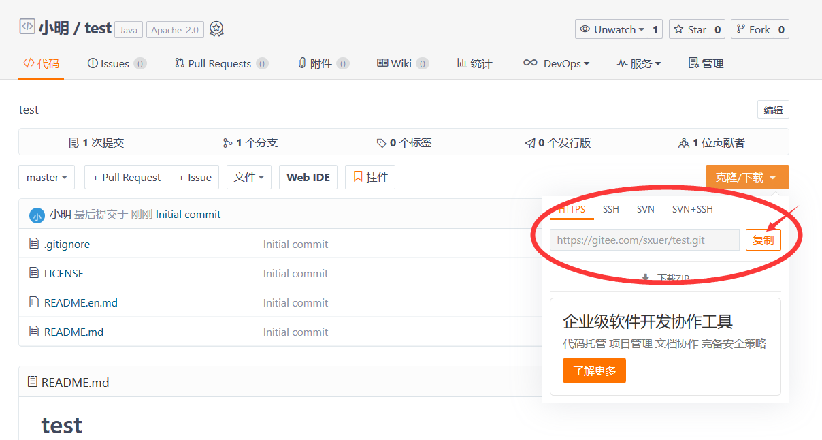Viewport: 822px width, 440px height.
Task: Open the Apache-2.0 license tag
Action: point(175,30)
